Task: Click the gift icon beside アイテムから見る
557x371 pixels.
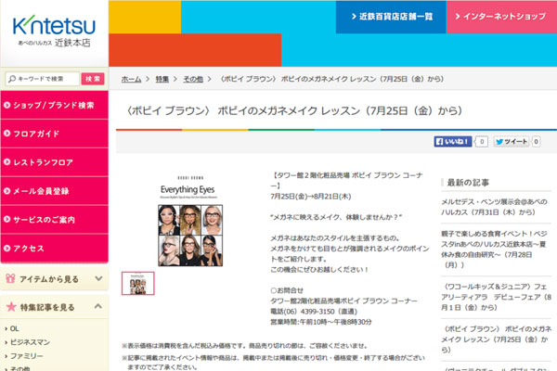Action: click(x=10, y=278)
